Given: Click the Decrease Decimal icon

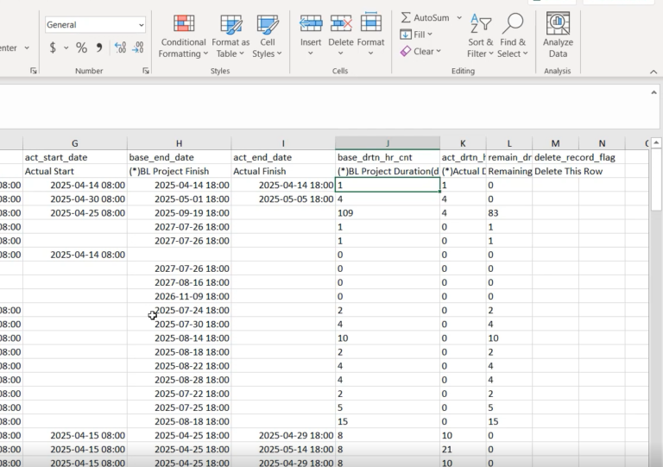Looking at the screenshot, I should click(x=138, y=47).
